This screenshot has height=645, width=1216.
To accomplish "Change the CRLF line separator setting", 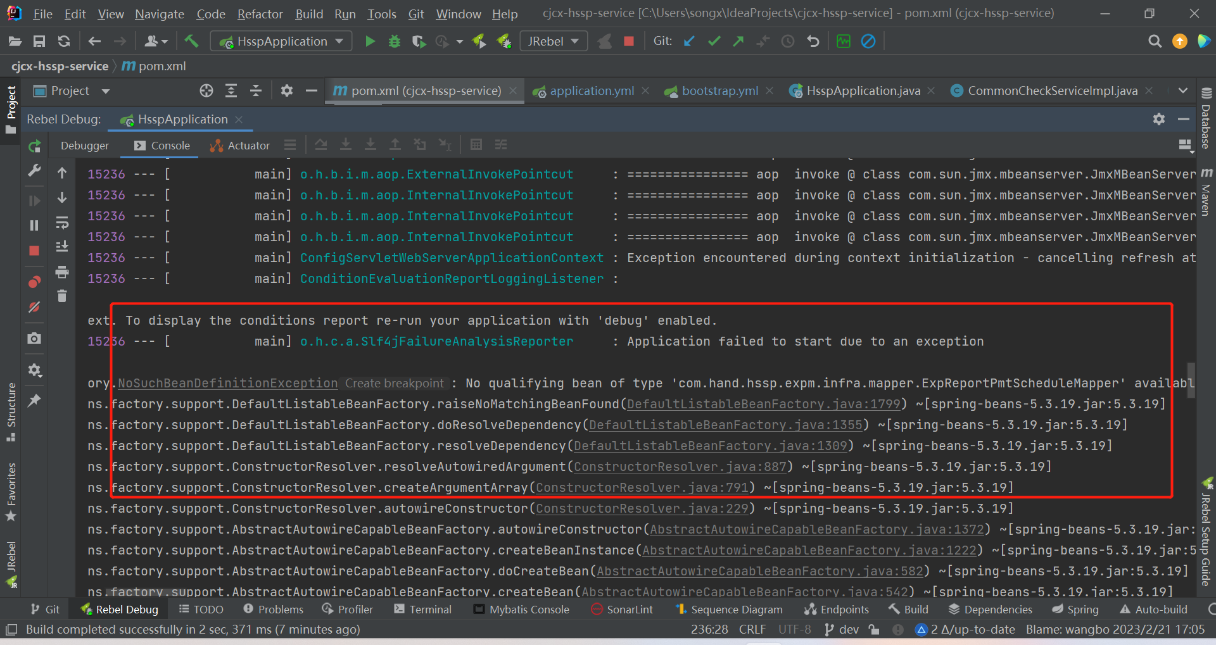I will 752,629.
